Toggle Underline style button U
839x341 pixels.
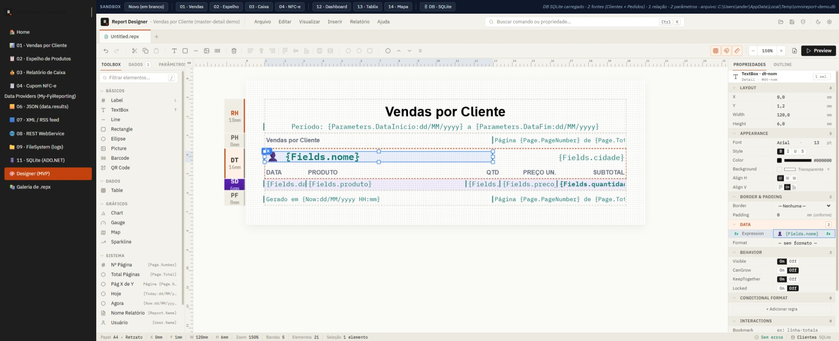[x=795, y=151]
